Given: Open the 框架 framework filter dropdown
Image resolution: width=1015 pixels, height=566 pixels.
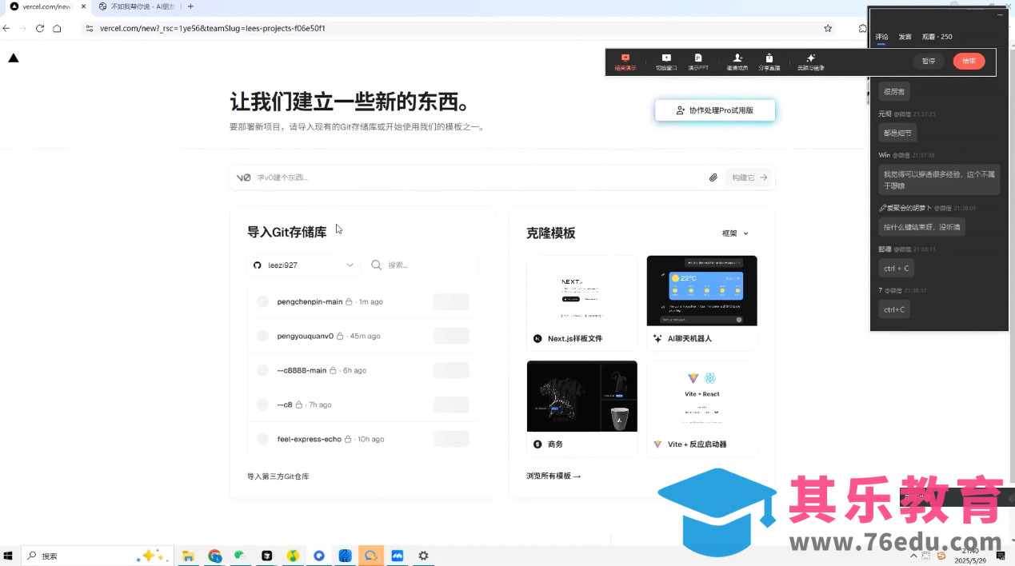Looking at the screenshot, I should pos(735,233).
